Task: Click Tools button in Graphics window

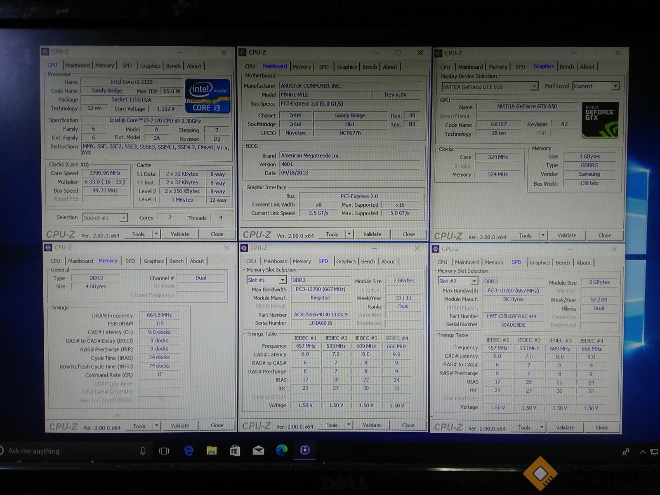Action: (x=525, y=236)
